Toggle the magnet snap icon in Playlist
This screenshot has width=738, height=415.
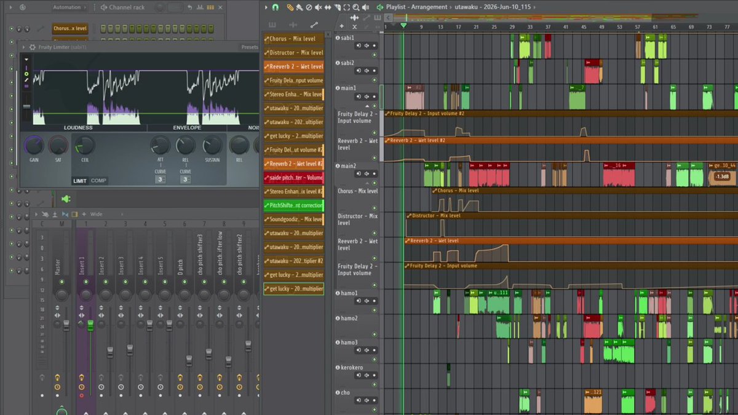pos(275,7)
